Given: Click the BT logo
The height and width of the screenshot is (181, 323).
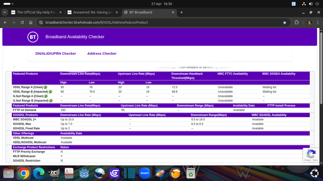Looking at the screenshot, I should click(33, 37).
